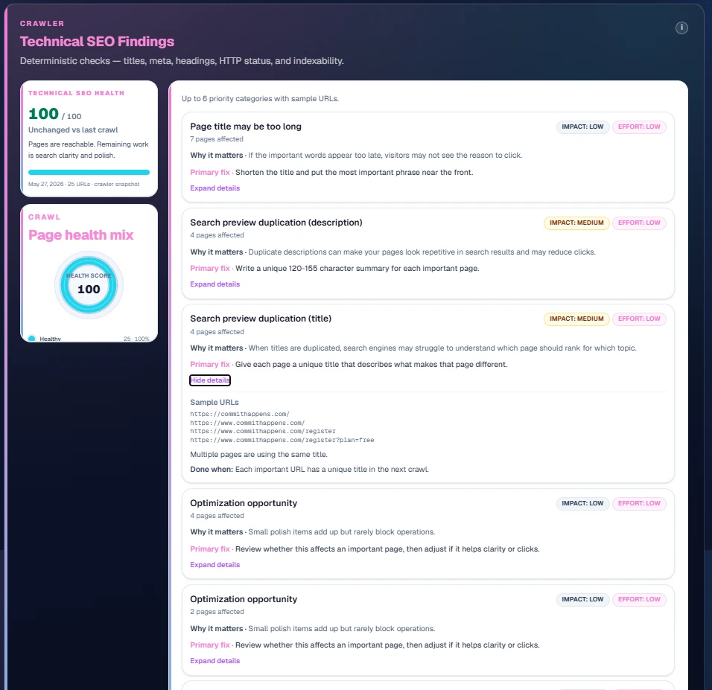The width and height of the screenshot is (712, 690).
Task: Click EFFORT: LOW badge on 4-page Optimization opportunity
Action: click(639, 503)
